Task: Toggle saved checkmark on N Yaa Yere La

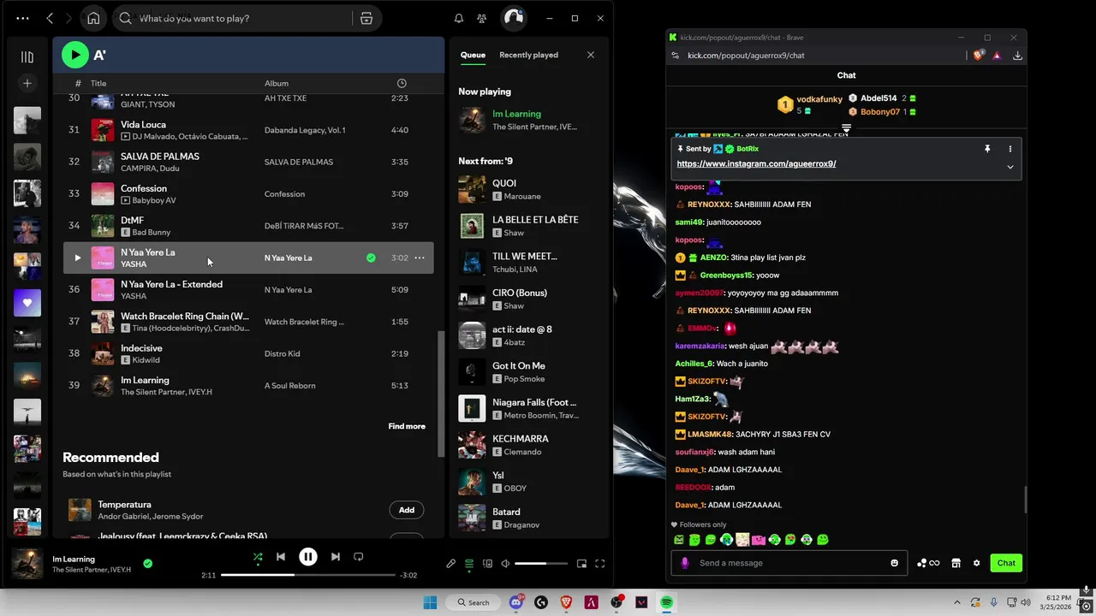Action: pos(371,258)
